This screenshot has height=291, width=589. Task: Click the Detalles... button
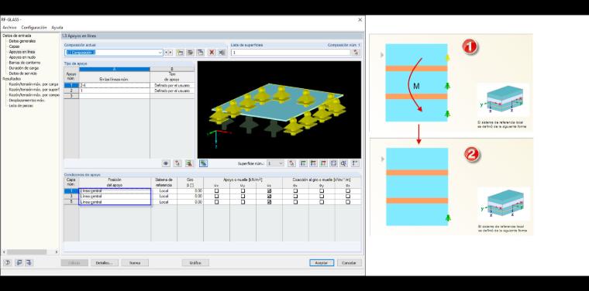click(105, 263)
